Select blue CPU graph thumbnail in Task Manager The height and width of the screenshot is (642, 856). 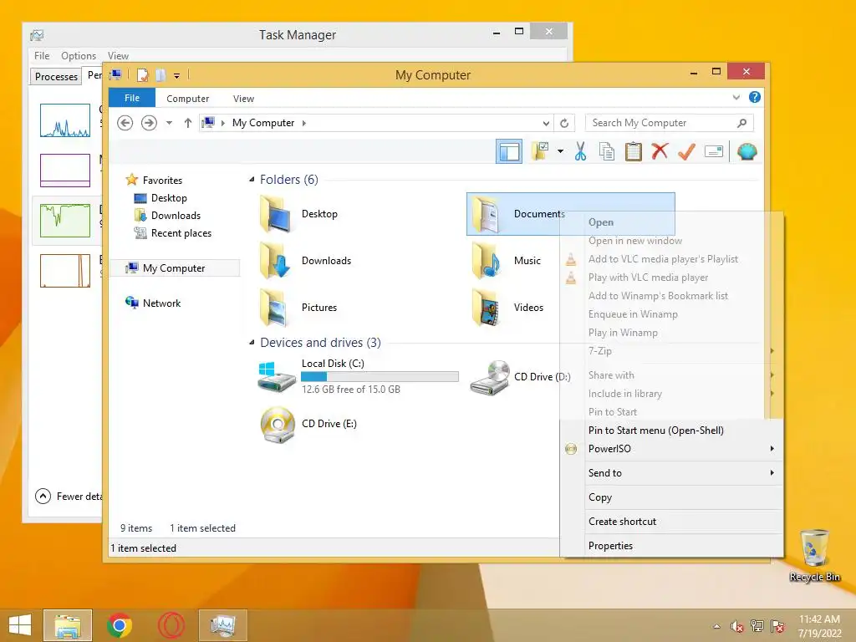pos(65,120)
